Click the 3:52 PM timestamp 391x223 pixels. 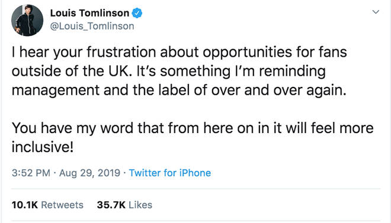pos(31,173)
